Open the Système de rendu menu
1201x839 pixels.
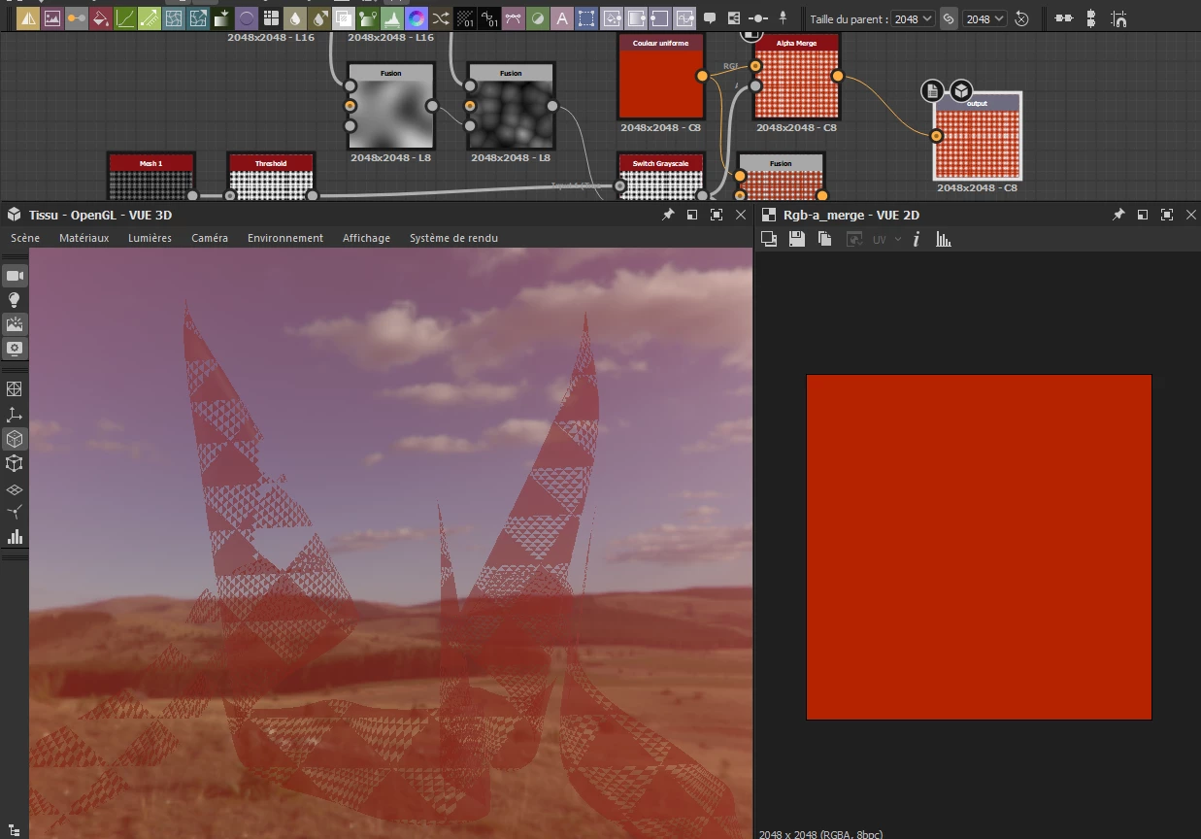click(453, 238)
